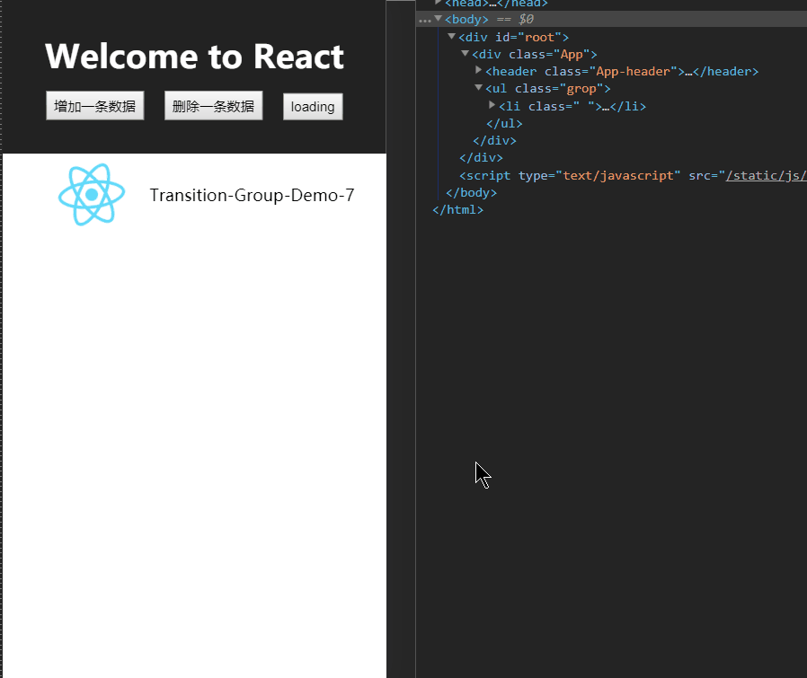807x678 pixels.
Task: Expand the header class="App-header" node
Action: click(x=478, y=70)
